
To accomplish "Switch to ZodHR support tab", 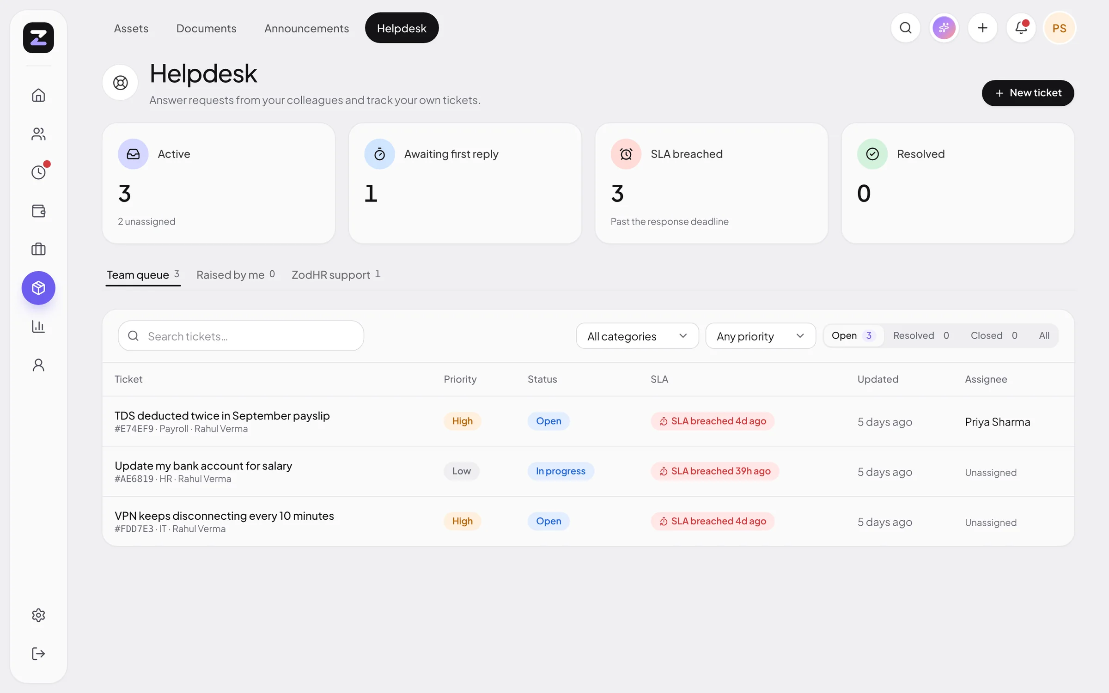I will click(336, 275).
